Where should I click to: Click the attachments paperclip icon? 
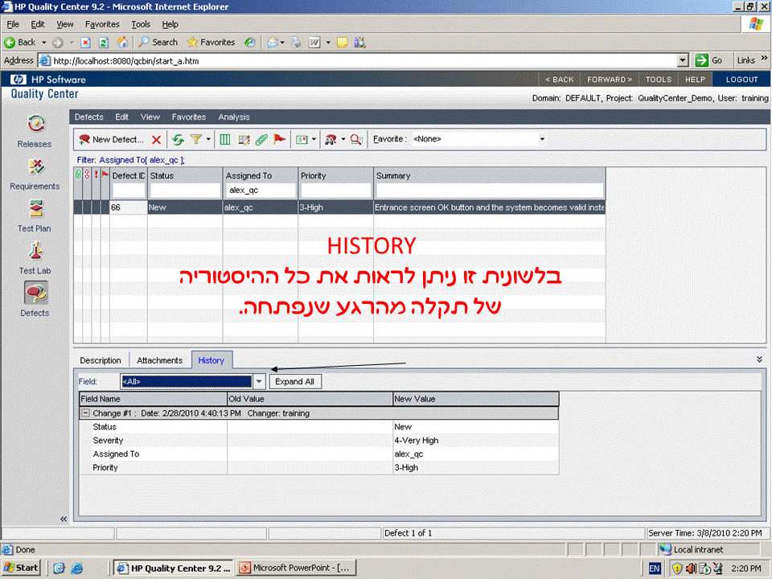point(261,140)
